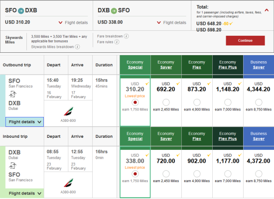Select outbound Economy Flex USD 873.20 radio

click(197, 102)
